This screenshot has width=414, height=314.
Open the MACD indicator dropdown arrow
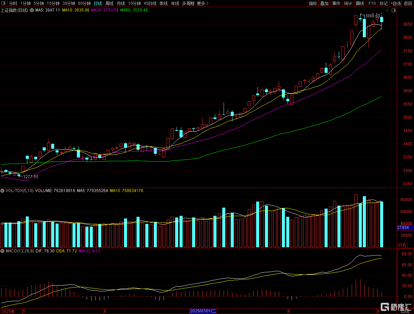click(x=3, y=251)
